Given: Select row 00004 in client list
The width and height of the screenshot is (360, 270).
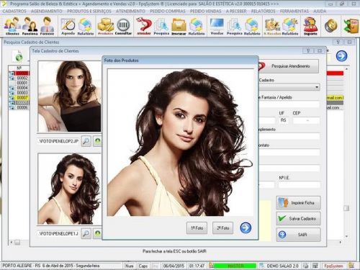Looking at the screenshot, I should click(19, 88).
